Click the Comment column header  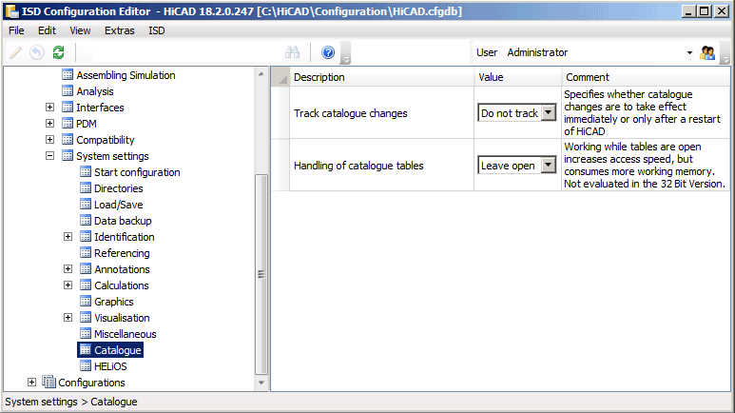646,77
